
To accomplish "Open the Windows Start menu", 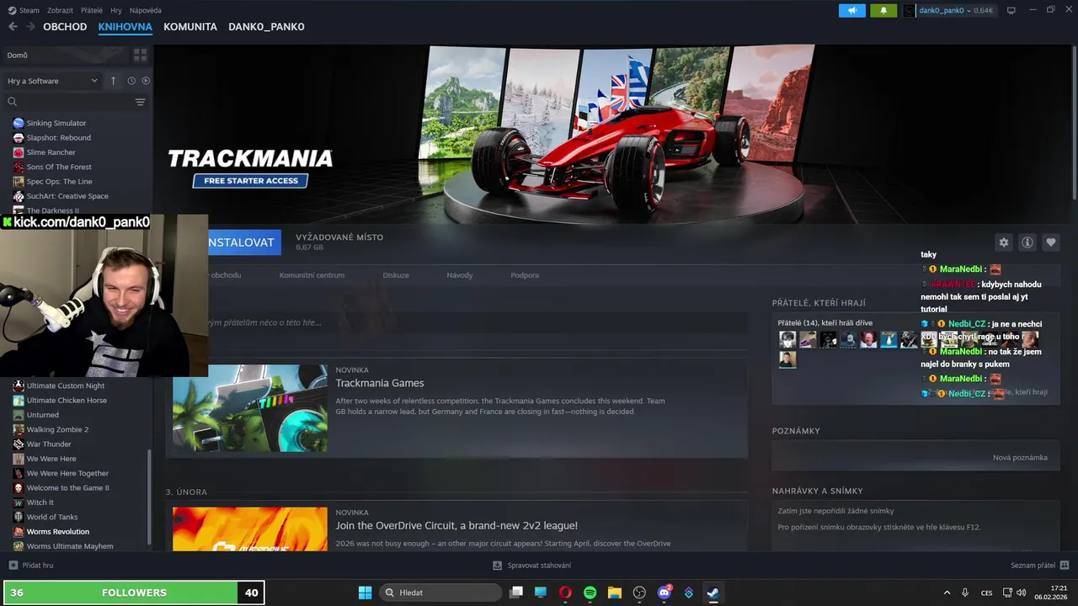I will (365, 593).
